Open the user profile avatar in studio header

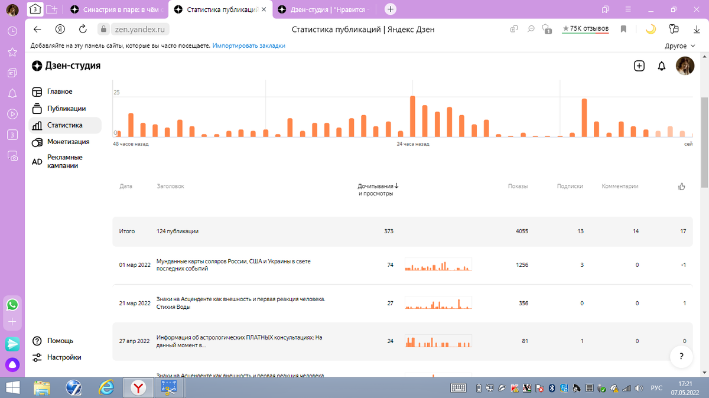coord(685,66)
